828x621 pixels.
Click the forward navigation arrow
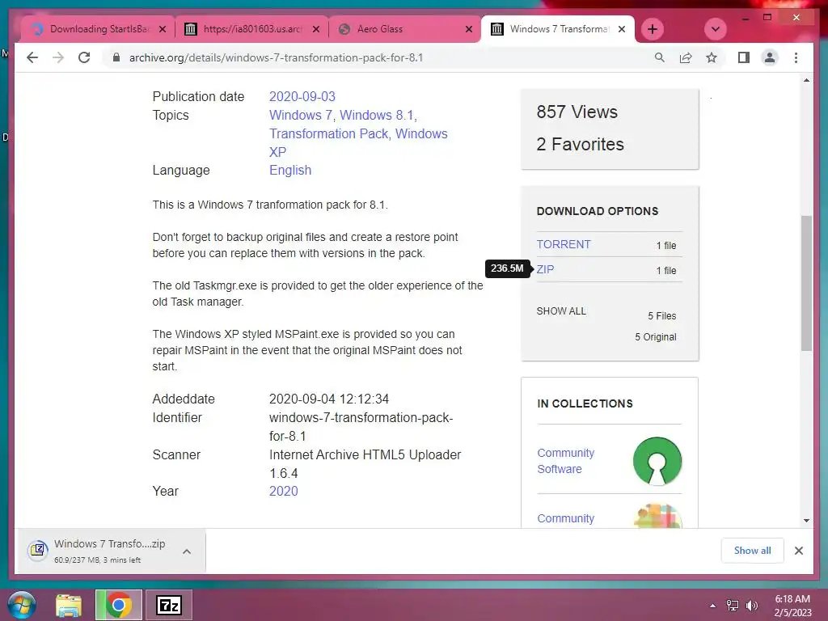(58, 57)
